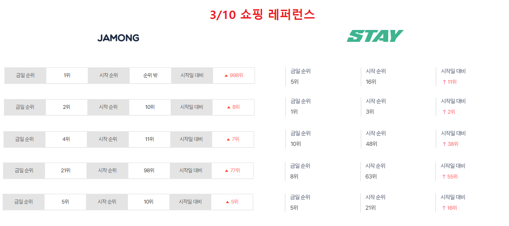Click the green STAY logo
509x226 pixels.
pos(375,36)
